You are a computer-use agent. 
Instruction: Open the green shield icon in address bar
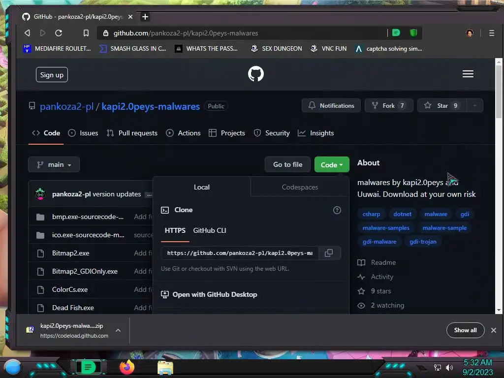[x=413, y=33]
